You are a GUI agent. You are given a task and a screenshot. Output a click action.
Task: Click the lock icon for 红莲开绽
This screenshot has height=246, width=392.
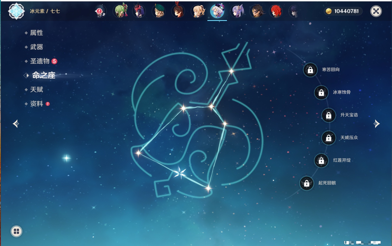point(321,160)
